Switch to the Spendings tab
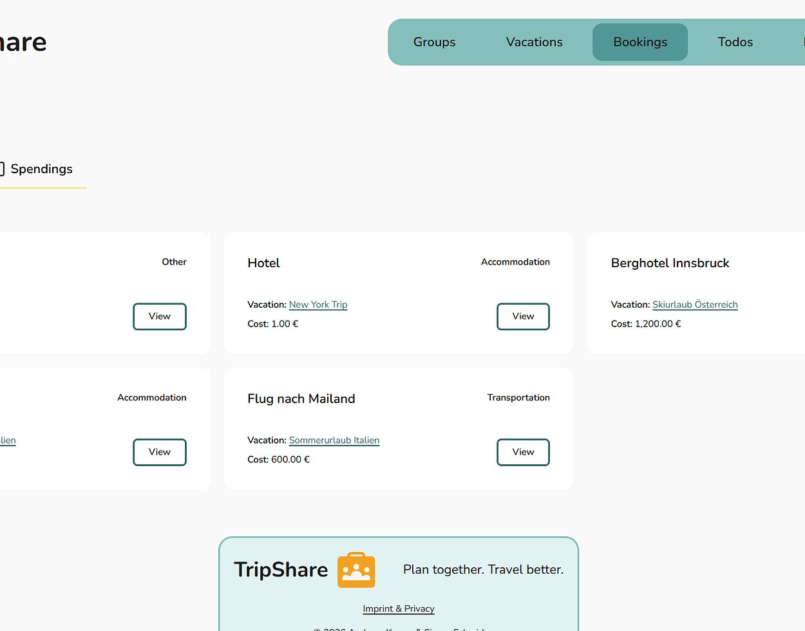 (x=41, y=169)
